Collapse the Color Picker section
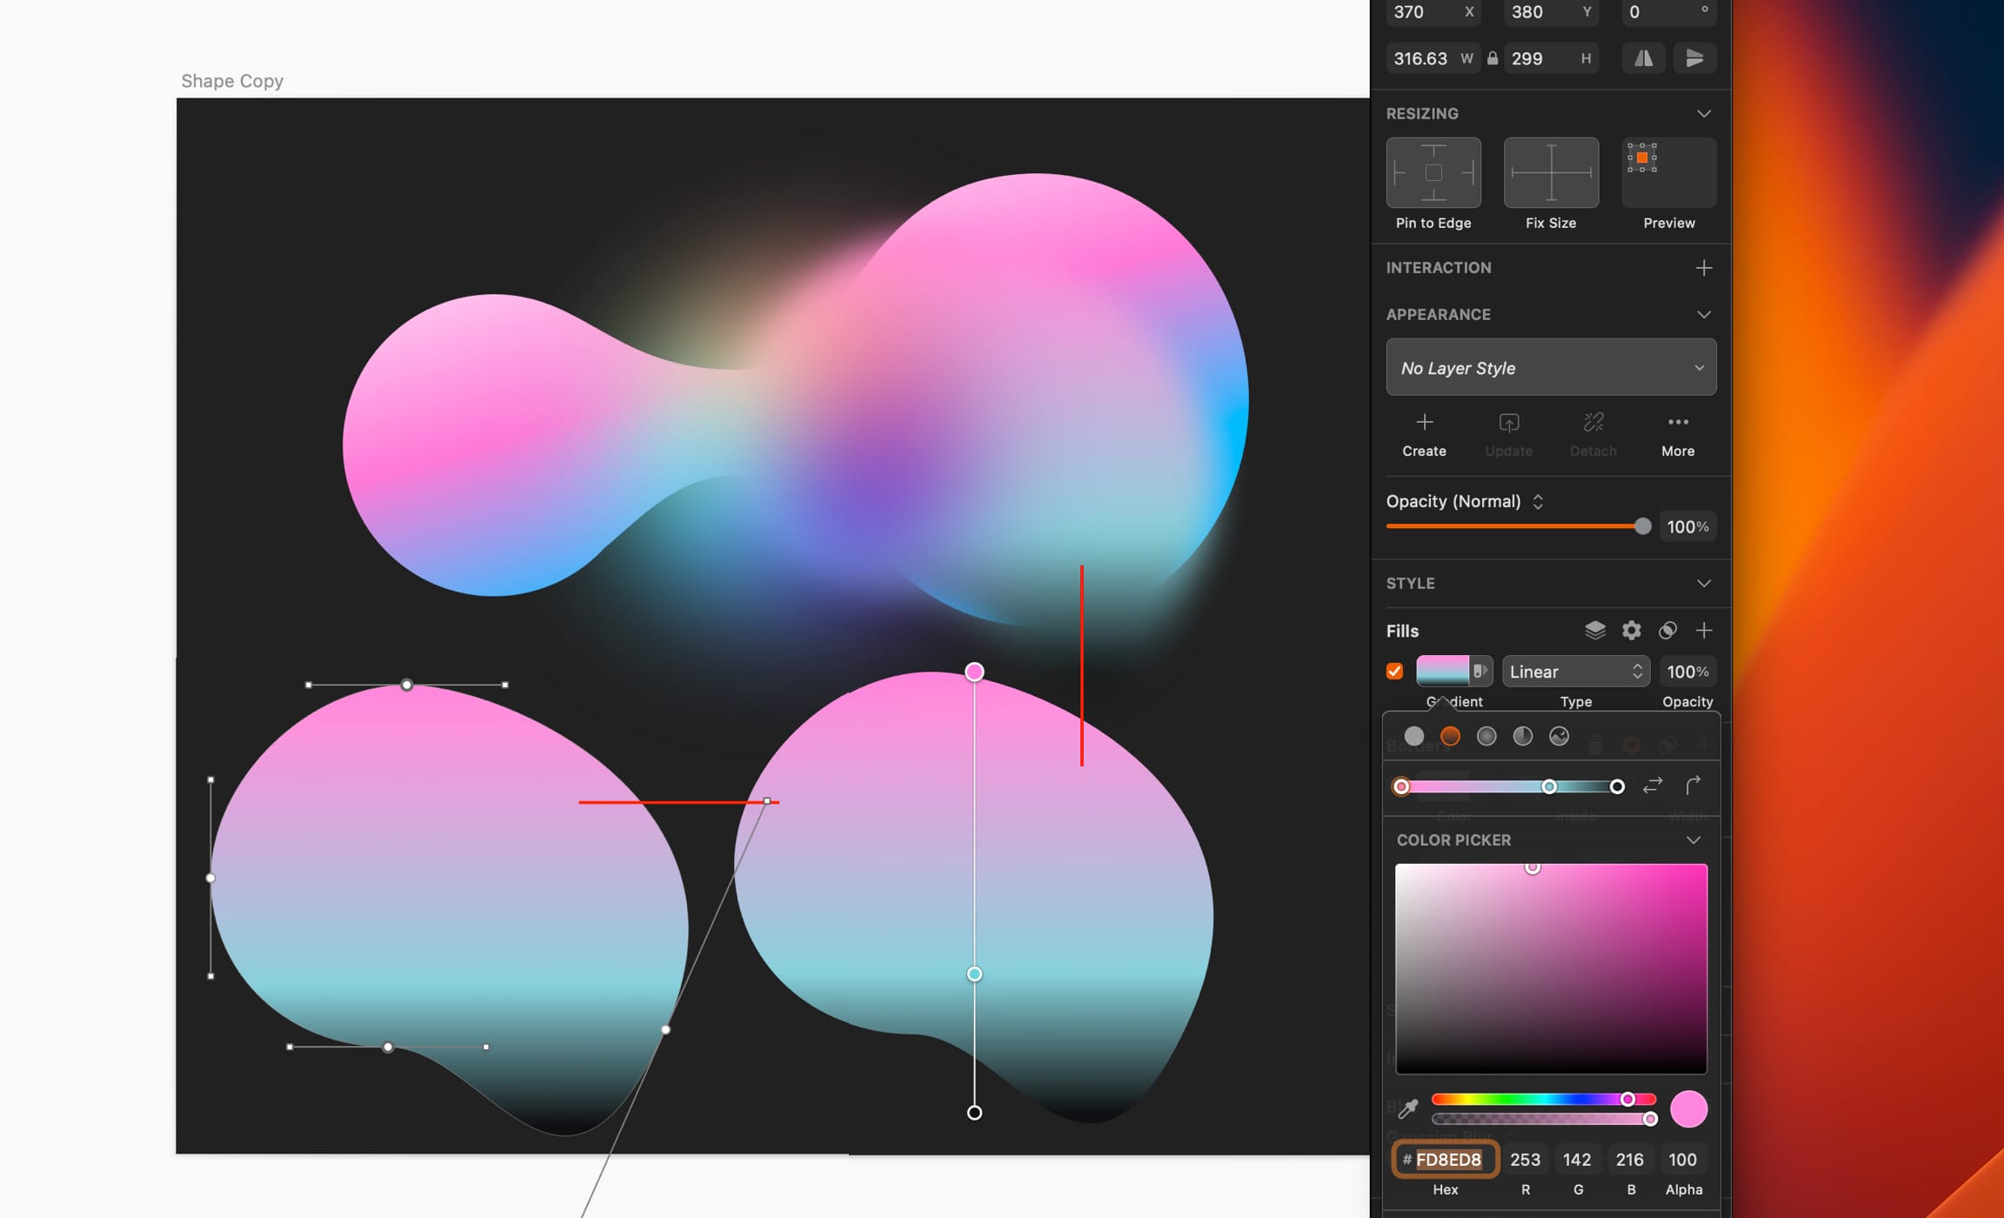This screenshot has height=1218, width=2004. [x=1693, y=840]
